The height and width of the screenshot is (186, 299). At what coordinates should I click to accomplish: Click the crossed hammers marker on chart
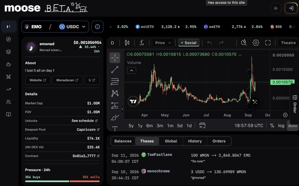(255, 102)
